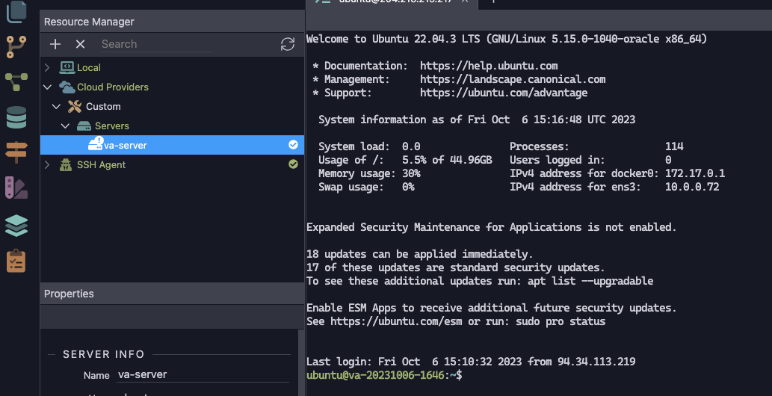Collapse the Servers node chevron
The image size is (772, 396).
click(x=65, y=126)
